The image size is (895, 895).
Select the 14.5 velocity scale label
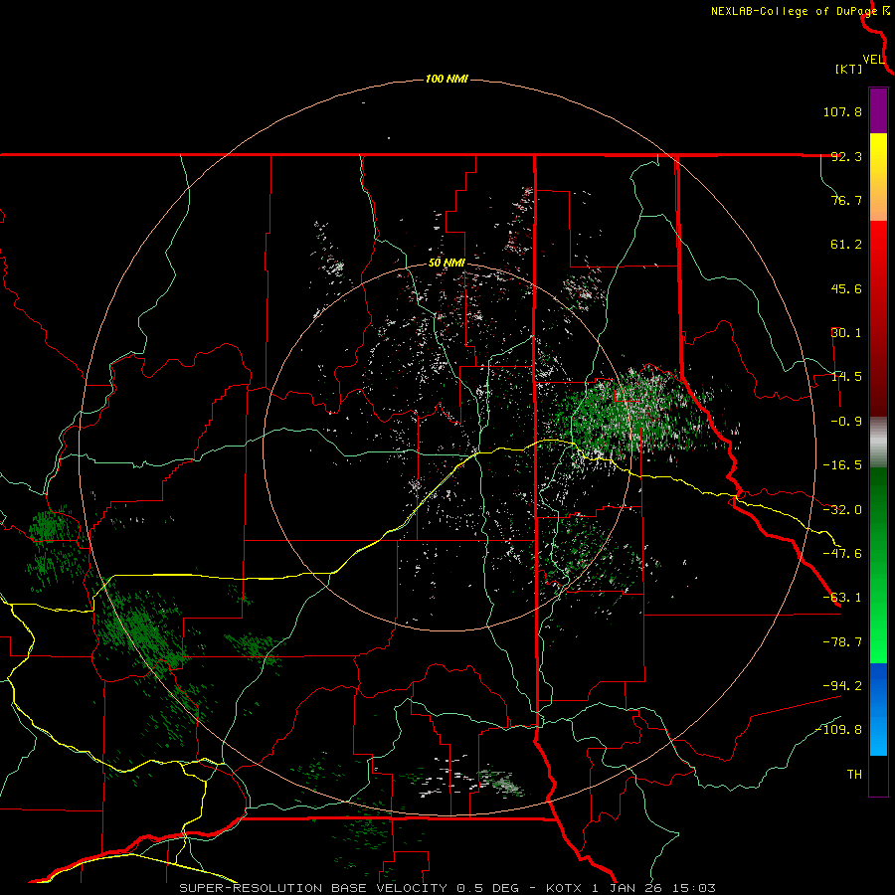pyautogui.click(x=846, y=377)
